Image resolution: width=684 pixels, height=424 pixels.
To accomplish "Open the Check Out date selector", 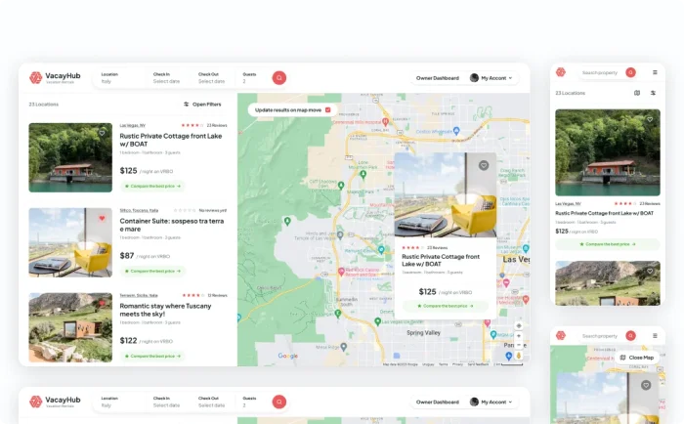I will coord(211,77).
